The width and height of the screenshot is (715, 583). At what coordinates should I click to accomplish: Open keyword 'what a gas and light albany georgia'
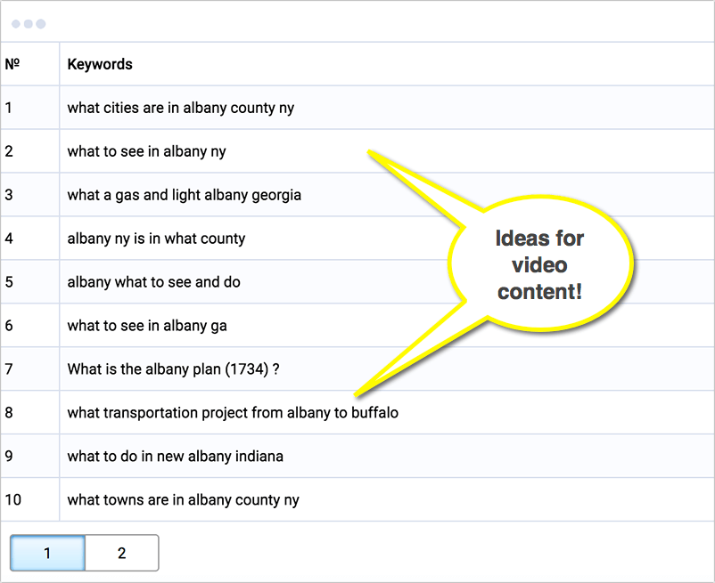click(183, 194)
